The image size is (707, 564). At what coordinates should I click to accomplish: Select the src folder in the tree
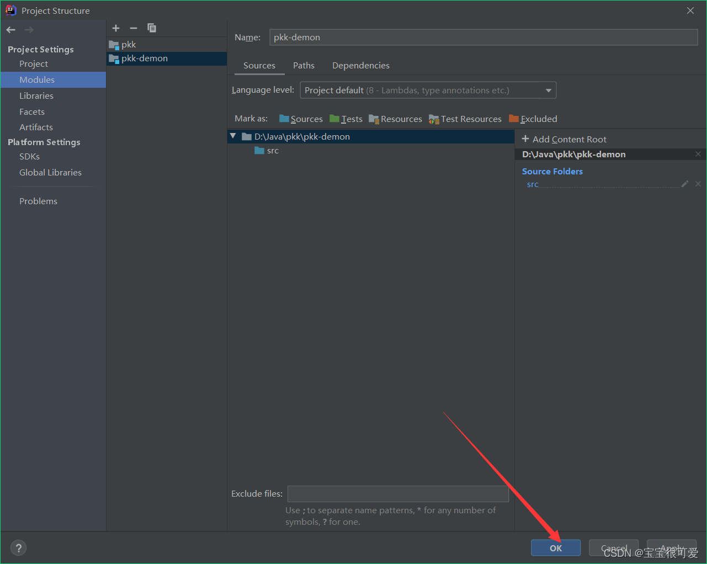pos(267,151)
